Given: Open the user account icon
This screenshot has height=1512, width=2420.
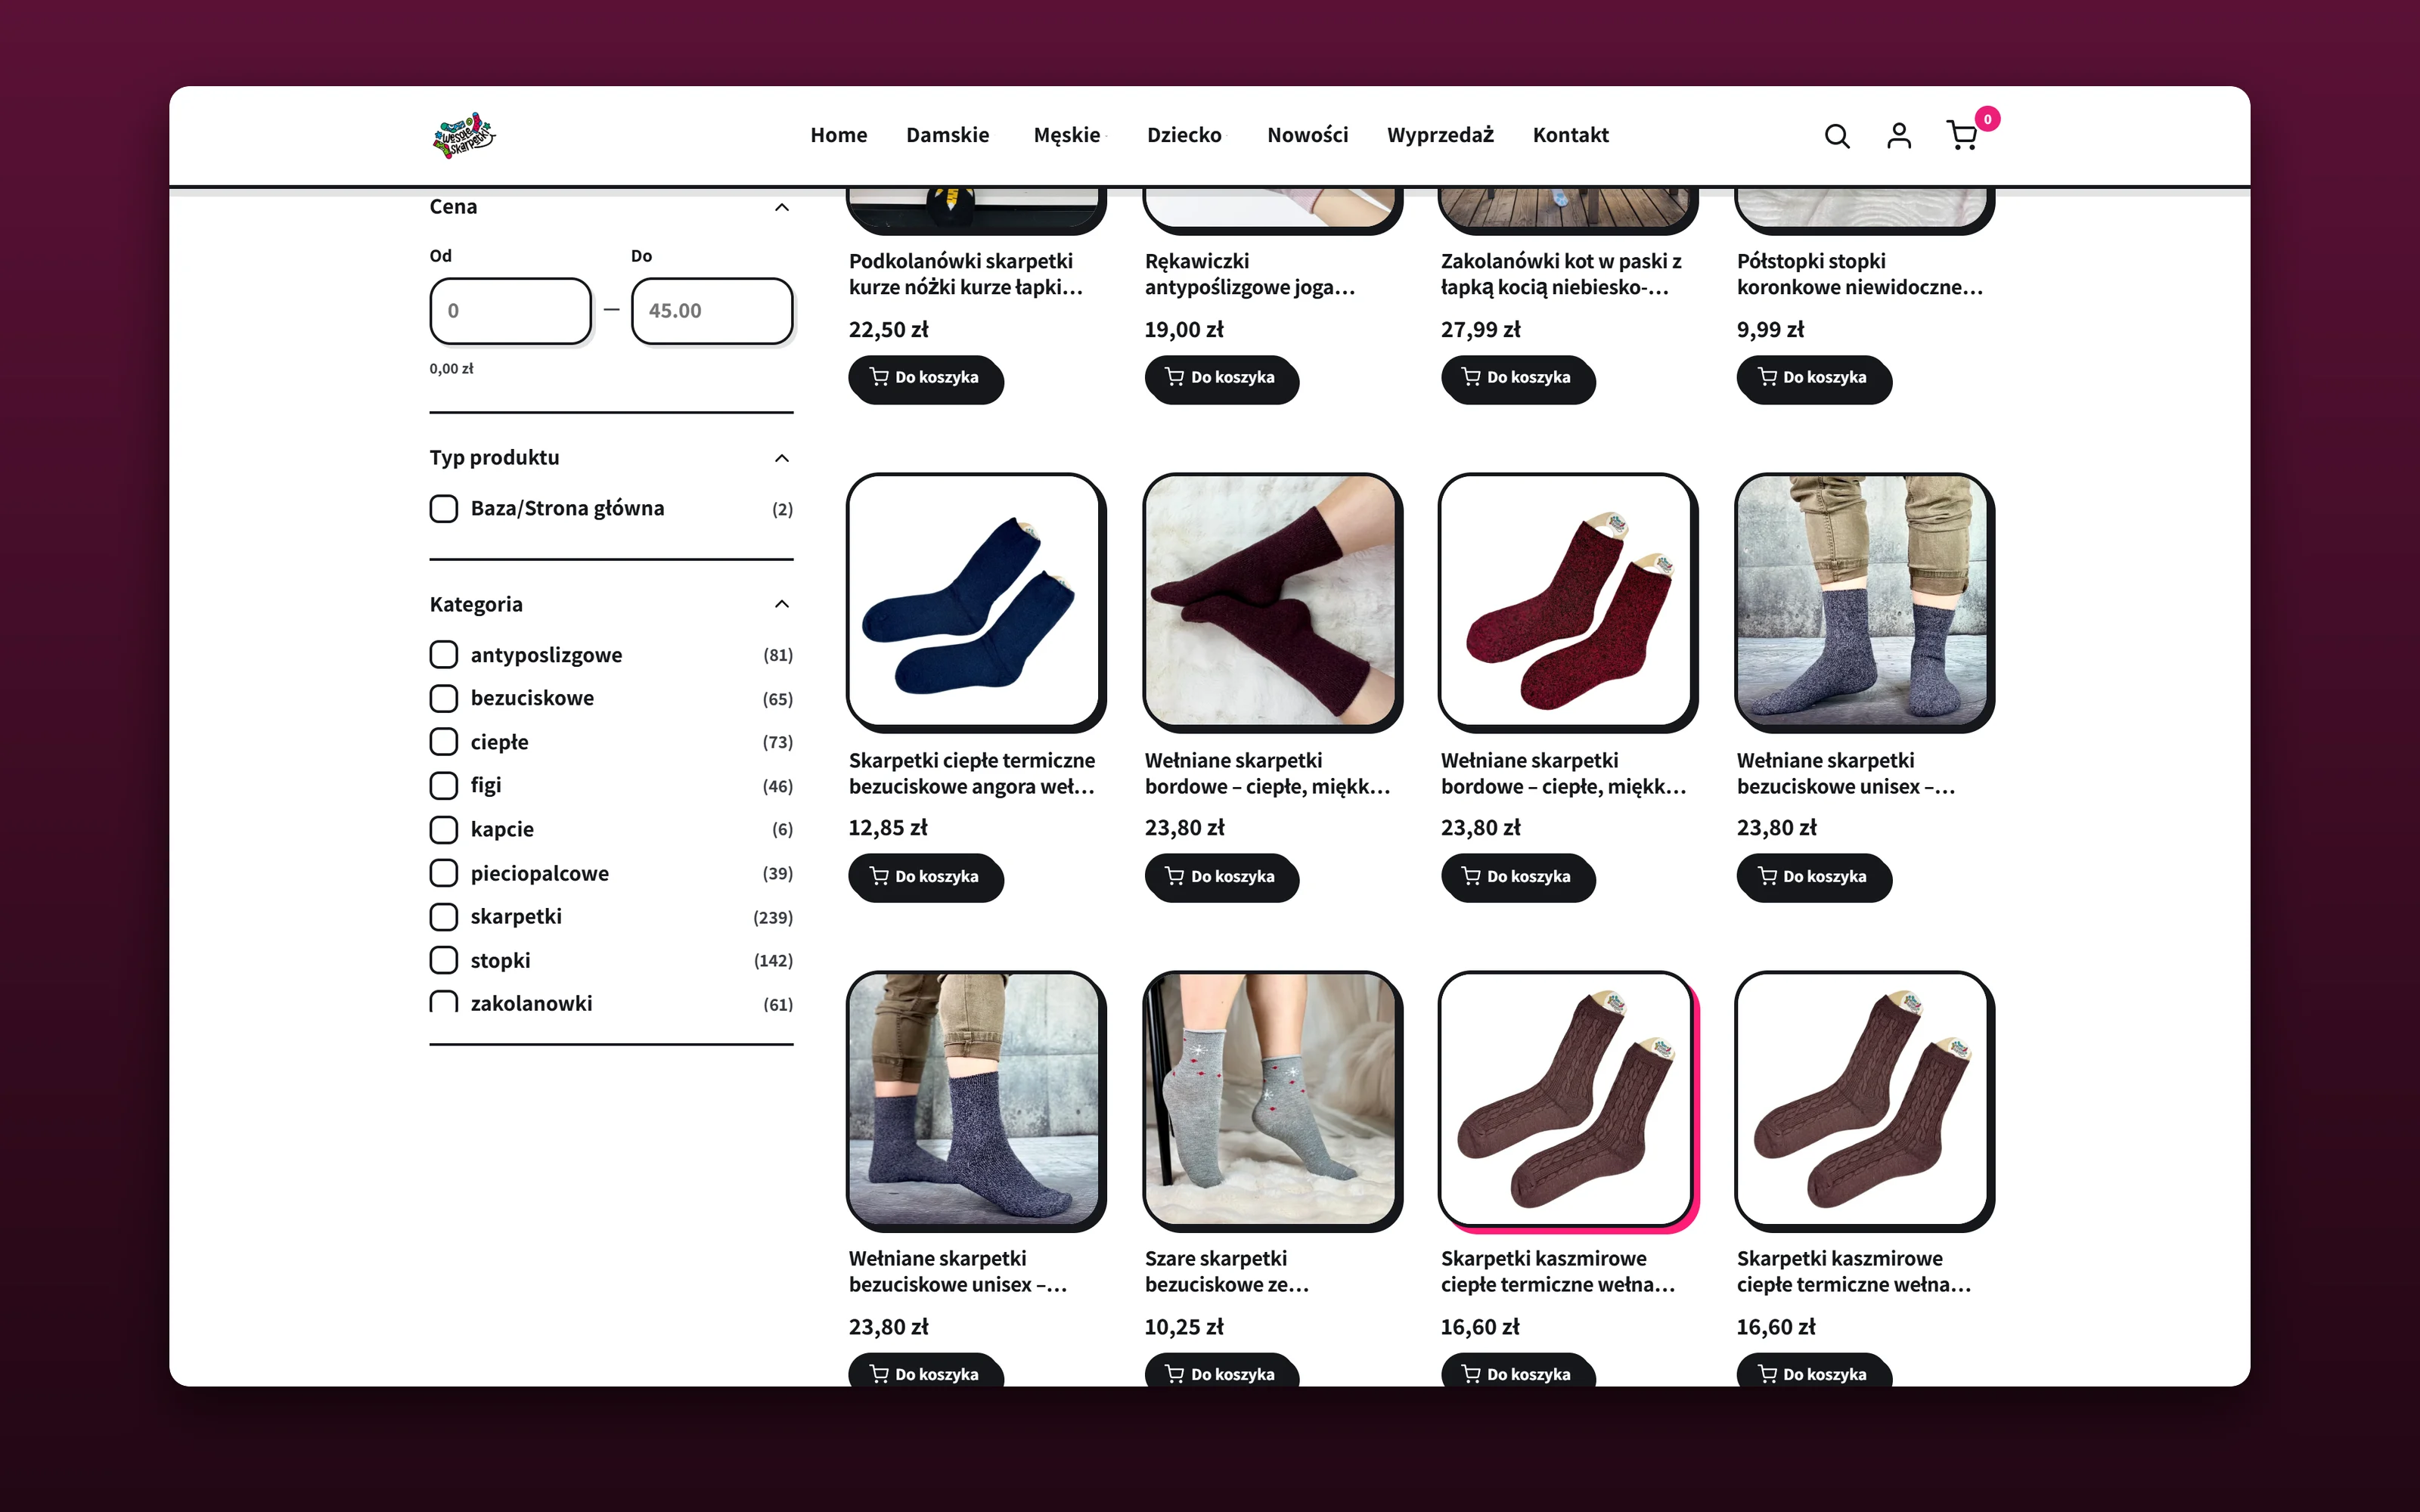Looking at the screenshot, I should (1899, 136).
